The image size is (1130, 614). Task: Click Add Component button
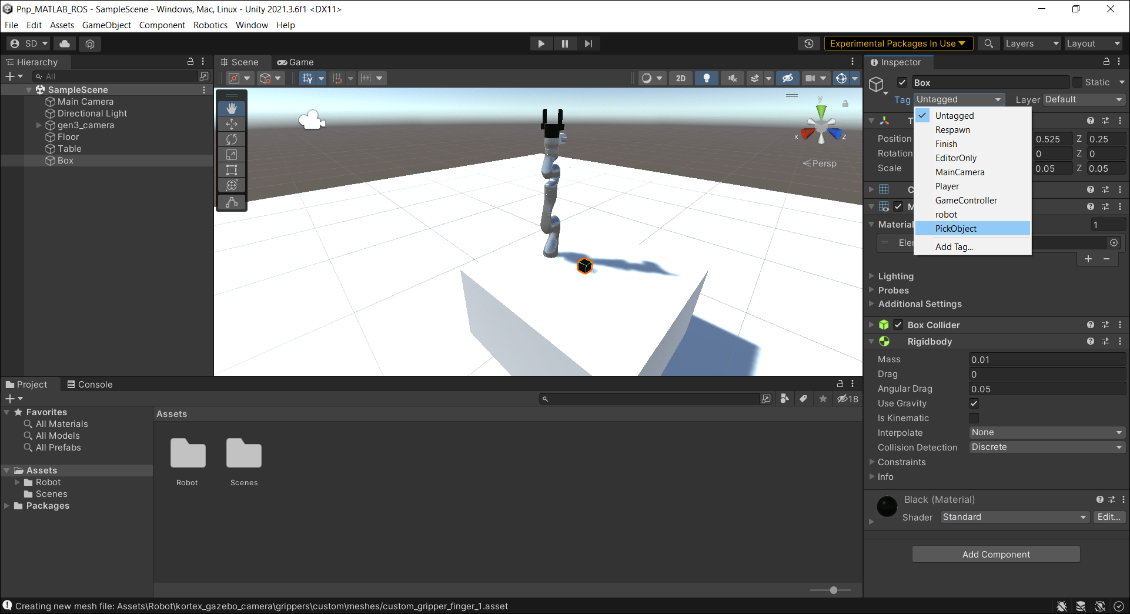tap(996, 555)
